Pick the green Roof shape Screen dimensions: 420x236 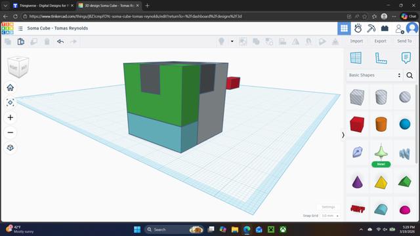pyautogui.click(x=405, y=182)
